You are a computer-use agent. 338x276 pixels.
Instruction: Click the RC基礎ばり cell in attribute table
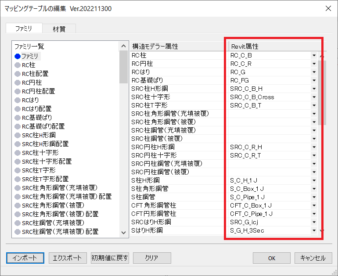pos(179,80)
